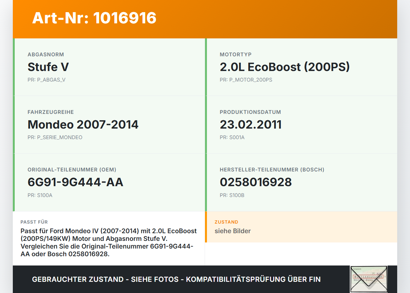This screenshot has height=293, width=410.
Task: Click the PRODUKTIONSDATUM label
Action: click(250, 112)
